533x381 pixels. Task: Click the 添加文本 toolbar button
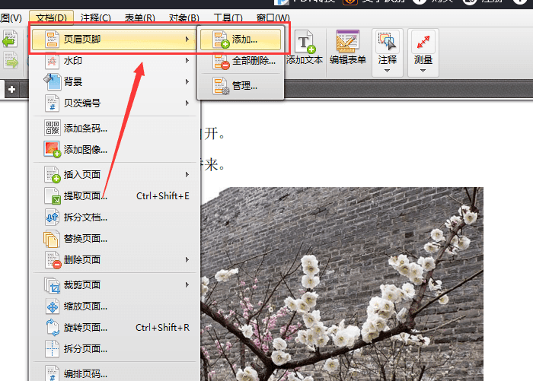[x=305, y=48]
